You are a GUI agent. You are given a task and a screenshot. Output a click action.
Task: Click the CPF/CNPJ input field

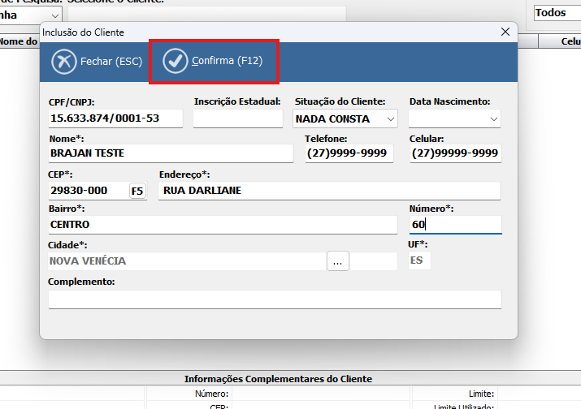[115, 118]
